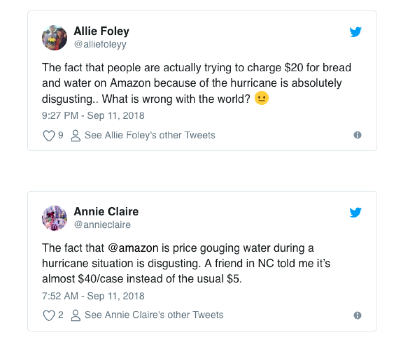See Allie Foley's other Tweets
This screenshot has width=403, height=342.
pos(150,135)
